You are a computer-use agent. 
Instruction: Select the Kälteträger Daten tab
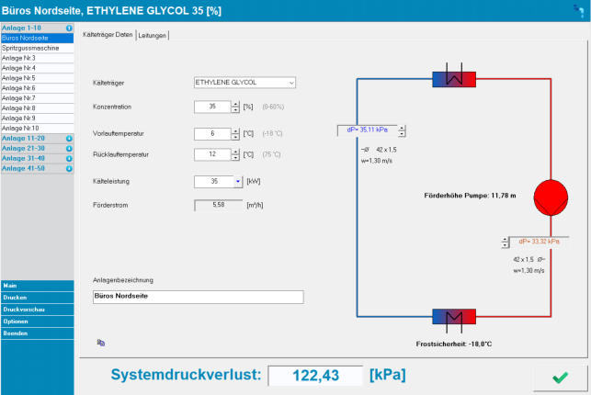107,35
